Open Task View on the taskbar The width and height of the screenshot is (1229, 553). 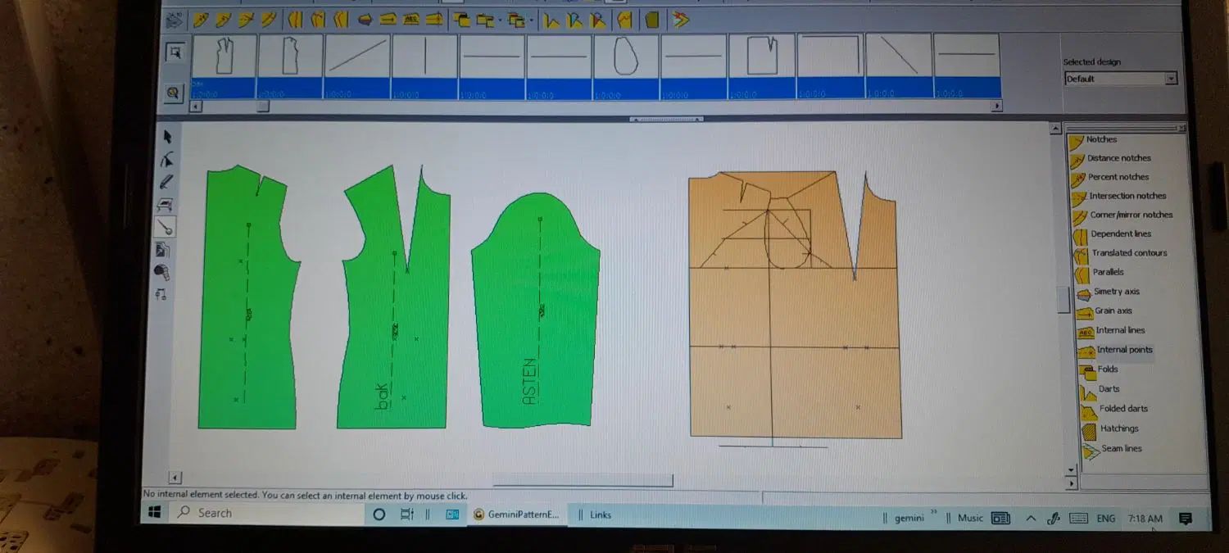click(x=407, y=514)
